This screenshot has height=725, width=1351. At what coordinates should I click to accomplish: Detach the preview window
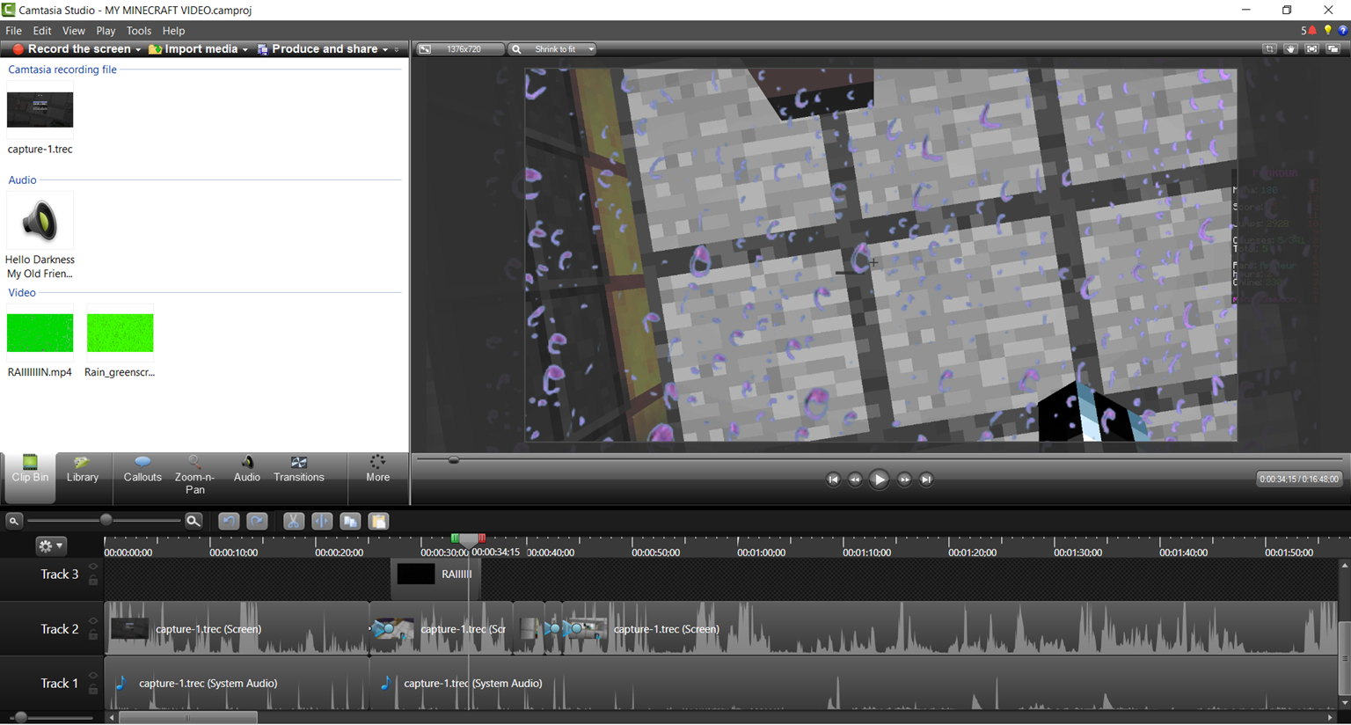coord(1333,49)
